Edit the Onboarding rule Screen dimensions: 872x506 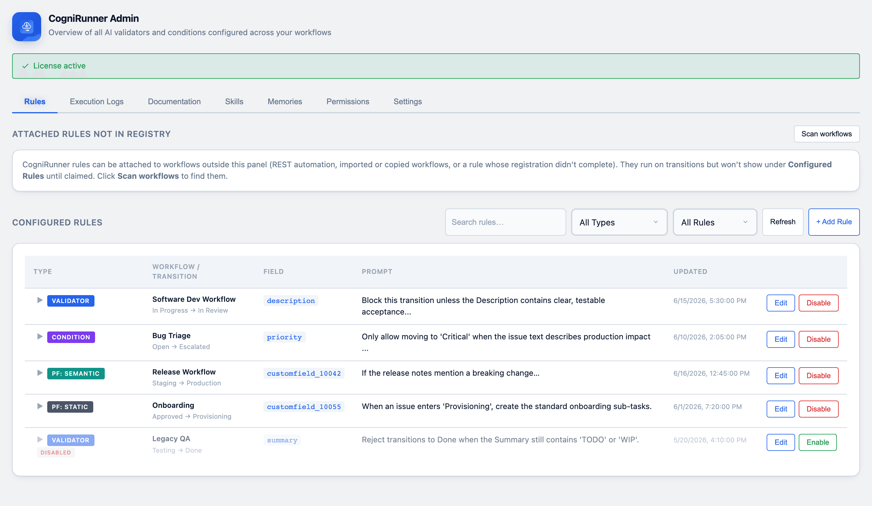(780, 409)
